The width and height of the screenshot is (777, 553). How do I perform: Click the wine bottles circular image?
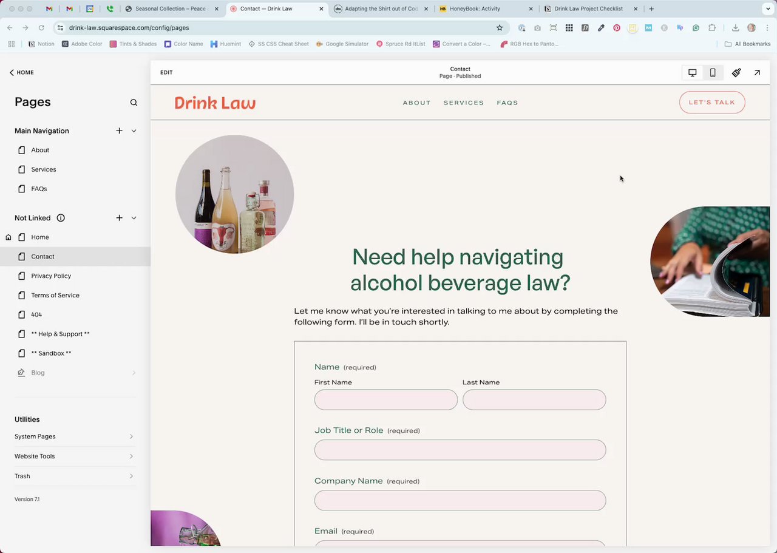[x=234, y=194]
